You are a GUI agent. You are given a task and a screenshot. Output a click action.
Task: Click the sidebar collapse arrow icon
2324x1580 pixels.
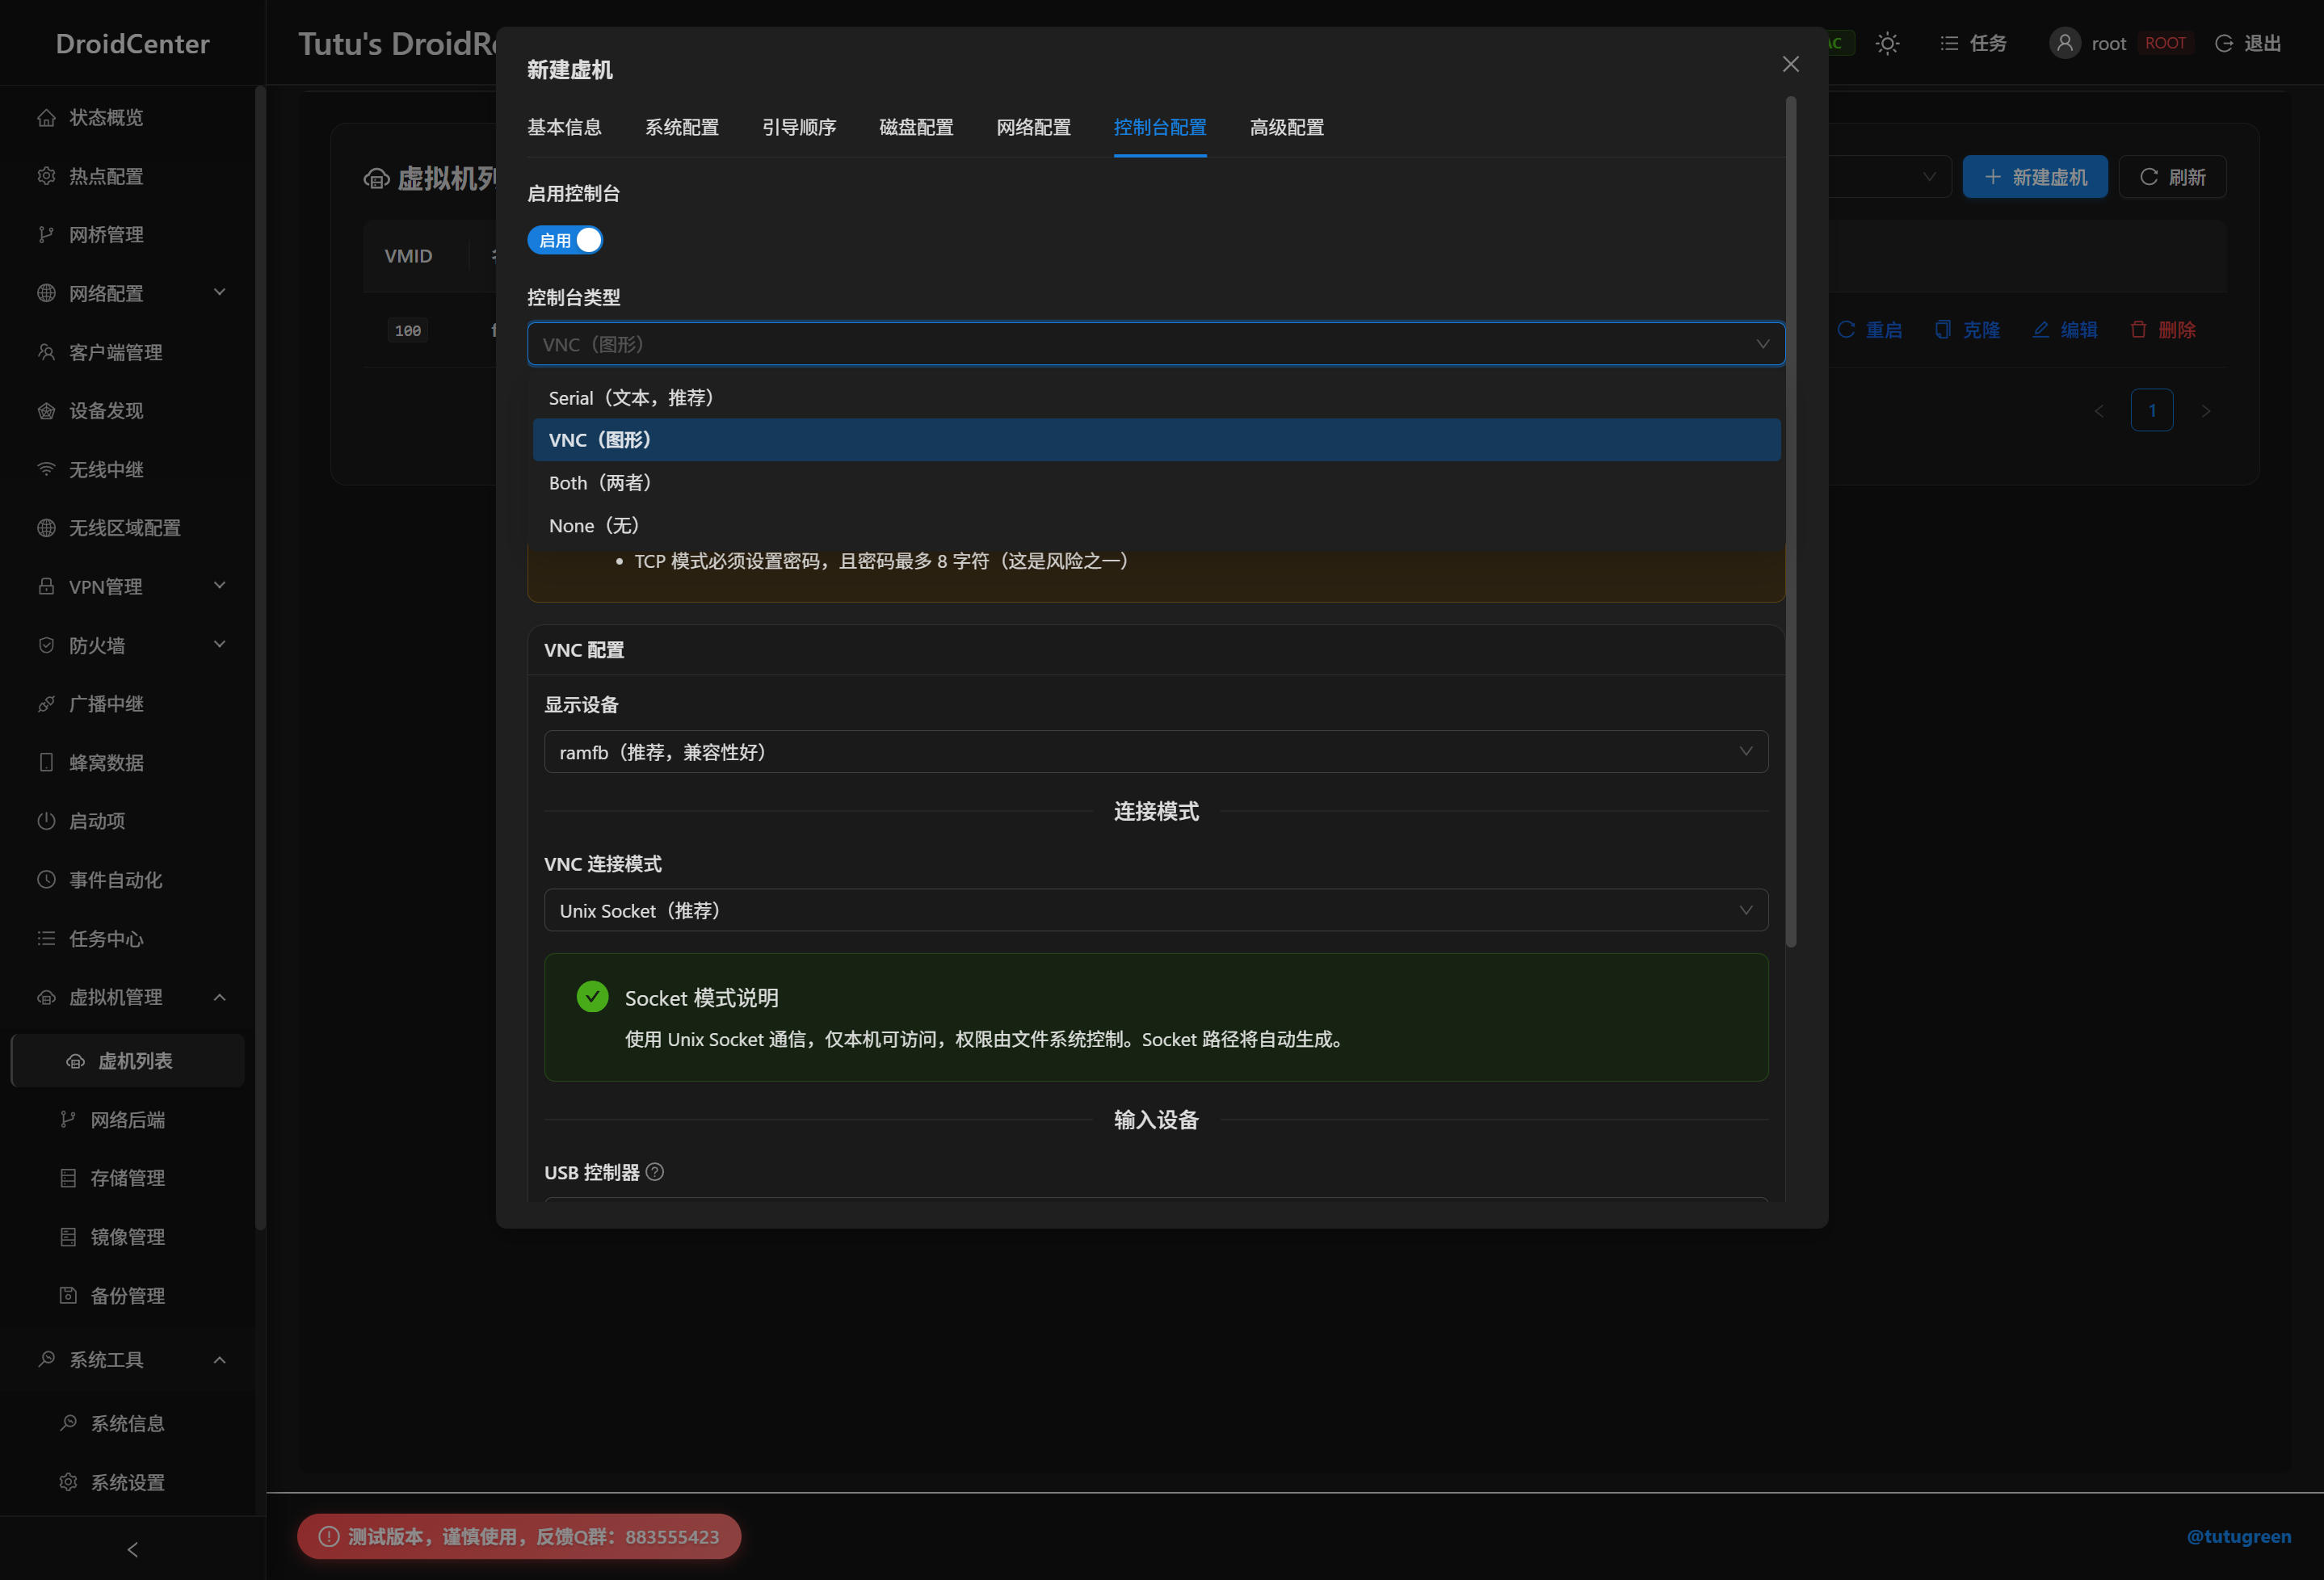(132, 1549)
